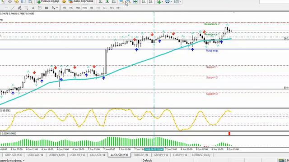Open the GBPUSD,M30 chart tab
Viewport: 289px width, 162px height.
click(x=14, y=155)
